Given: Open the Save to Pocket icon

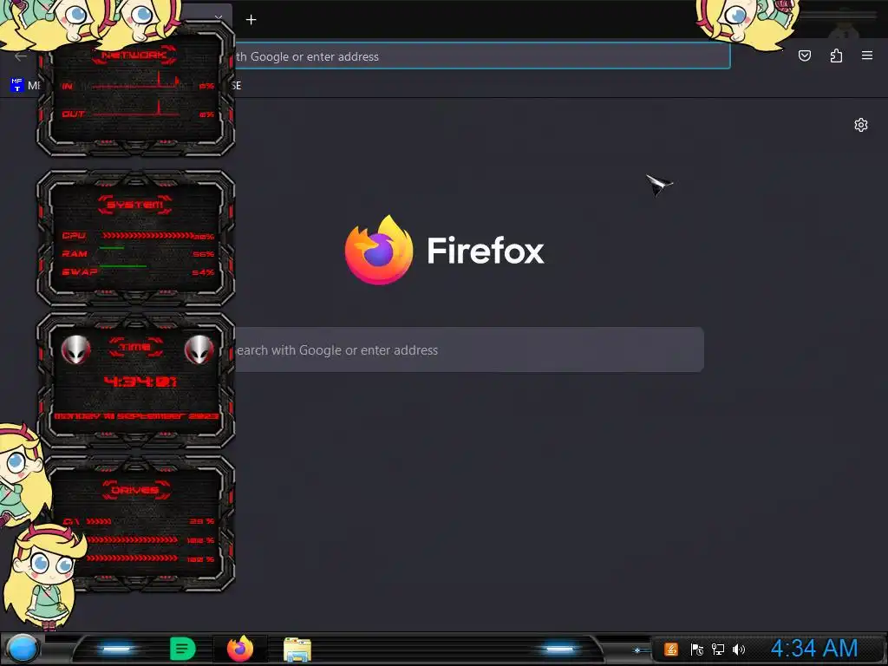Looking at the screenshot, I should tap(804, 55).
